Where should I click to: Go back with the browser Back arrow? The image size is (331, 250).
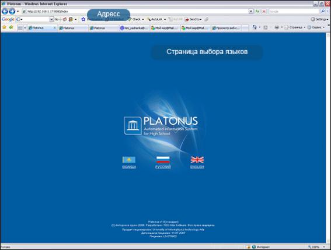tap(5, 11)
